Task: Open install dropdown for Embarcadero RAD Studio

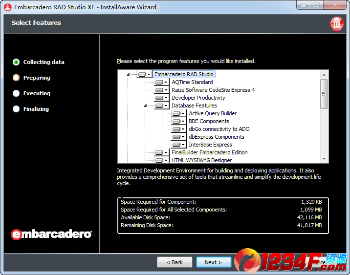Action: coord(149,74)
